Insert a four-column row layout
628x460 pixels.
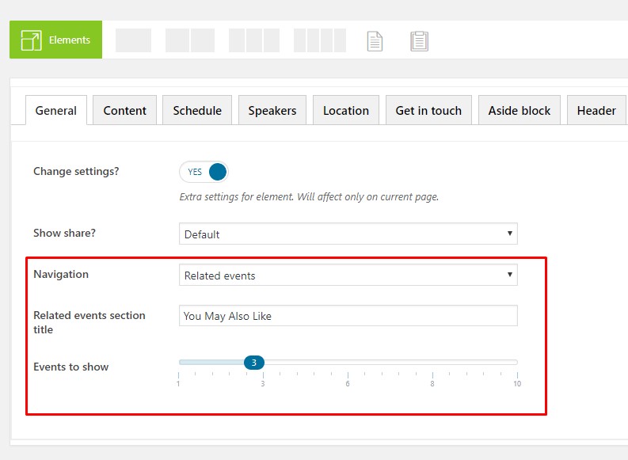pos(319,40)
